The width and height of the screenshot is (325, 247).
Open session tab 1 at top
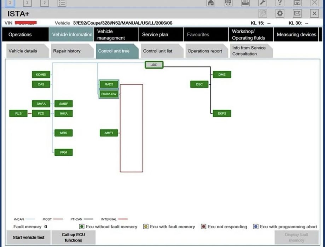[10, 3]
